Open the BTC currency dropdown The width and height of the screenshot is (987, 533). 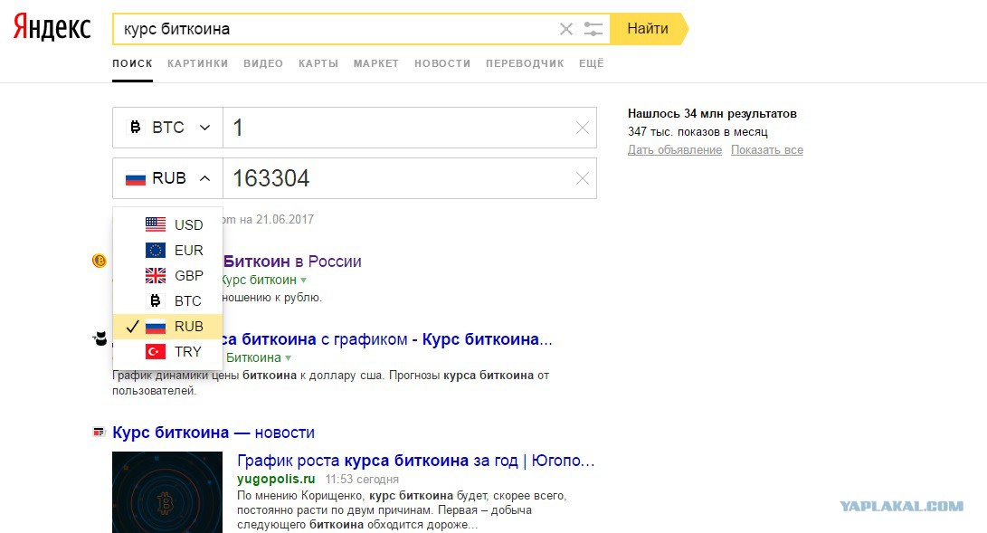pos(167,128)
